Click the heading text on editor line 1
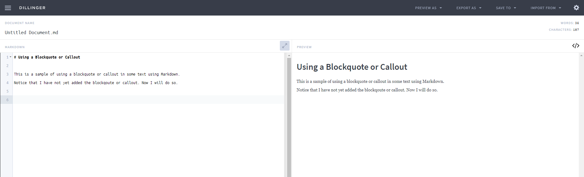Image resolution: width=584 pixels, height=177 pixels. 47,57
